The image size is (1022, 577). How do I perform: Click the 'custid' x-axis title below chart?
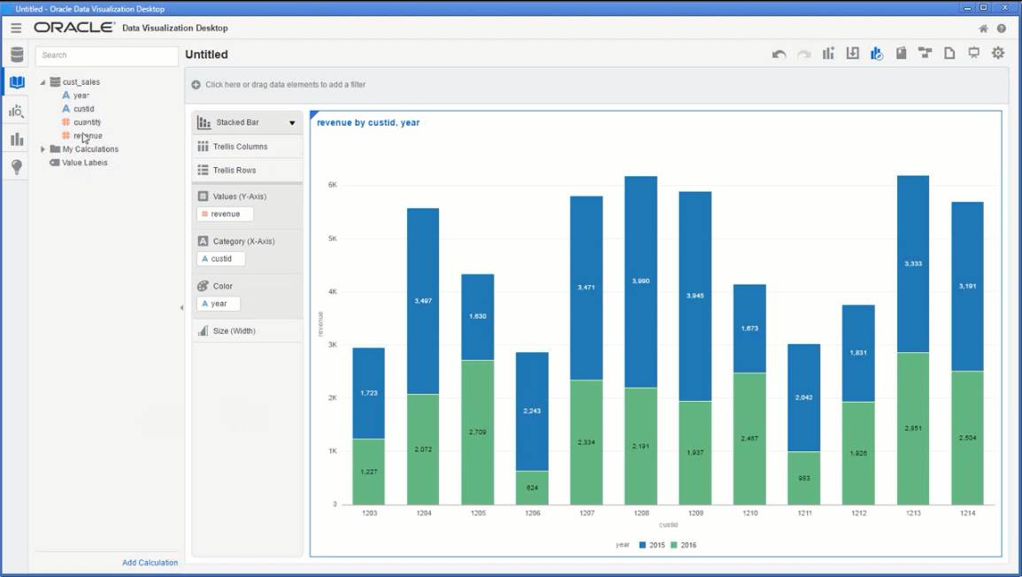pyautogui.click(x=668, y=525)
